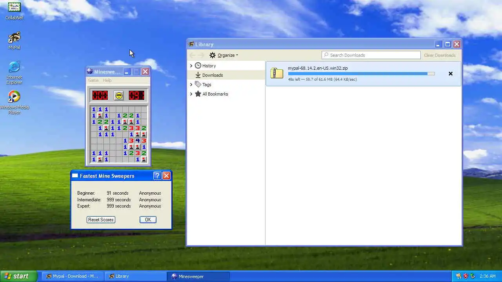Select mypal-68.14.2.en-US.win32.zip download entry

pos(363,74)
